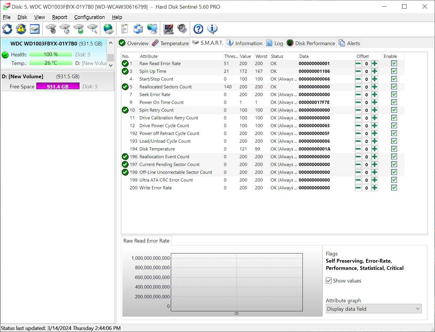Viewport: 435px width, 332px height.
Task: Toggle Enable checkbox for Seek Error Rate
Action: coord(394,95)
